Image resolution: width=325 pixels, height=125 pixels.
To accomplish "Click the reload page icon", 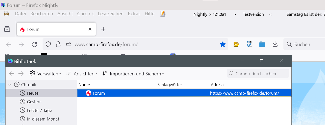I will click(35, 45).
